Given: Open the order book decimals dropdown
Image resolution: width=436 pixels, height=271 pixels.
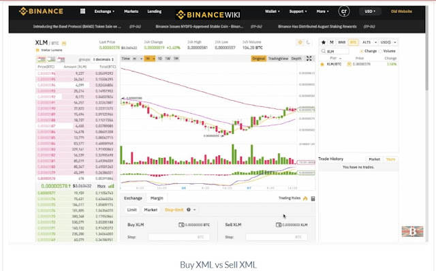Looking at the screenshot, I should 103,59.
